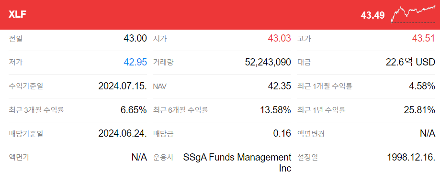Click the 고가 label
Screen dimensions: 440x172
coord(304,39)
